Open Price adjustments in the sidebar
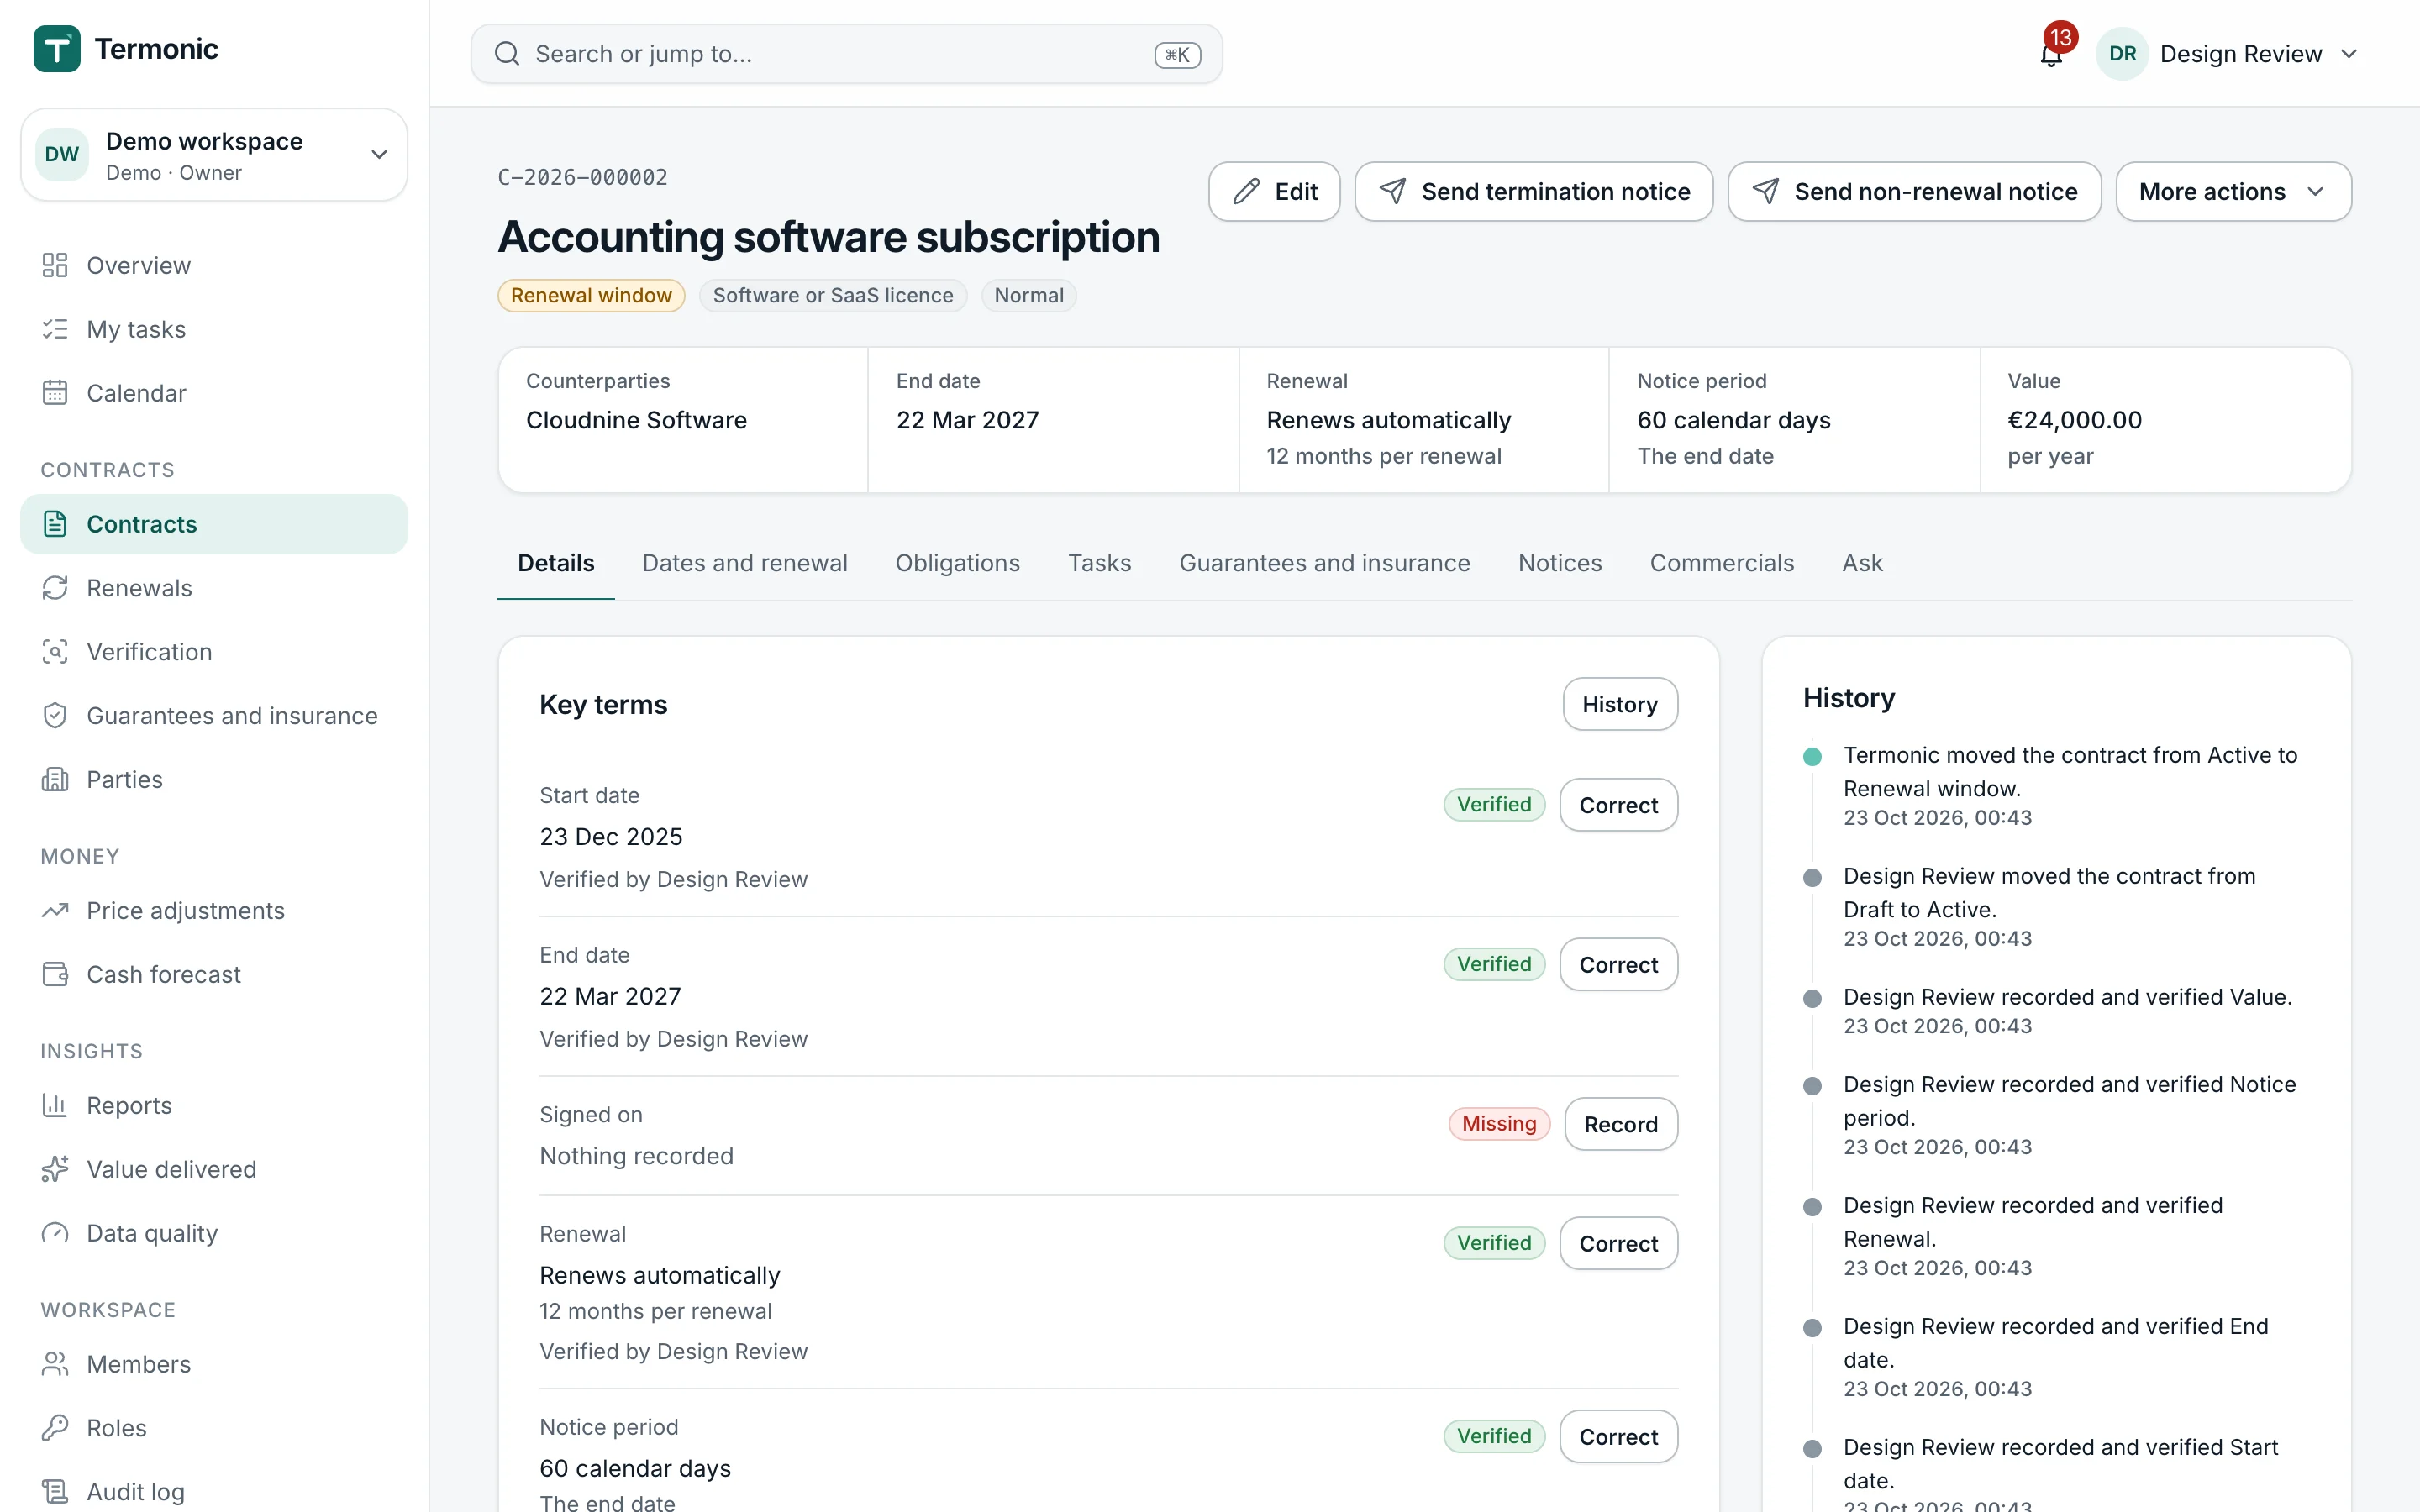Screen dimensions: 2420x1512 point(214,911)
